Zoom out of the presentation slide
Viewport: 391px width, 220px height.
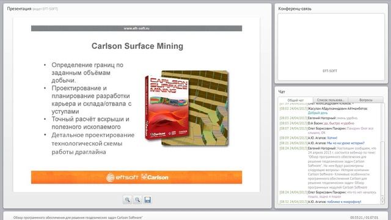click(x=137, y=200)
